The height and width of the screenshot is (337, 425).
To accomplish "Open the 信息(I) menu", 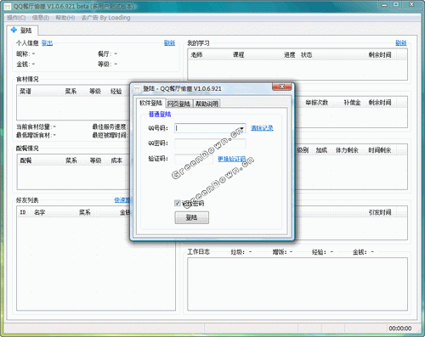I will 41,18.
